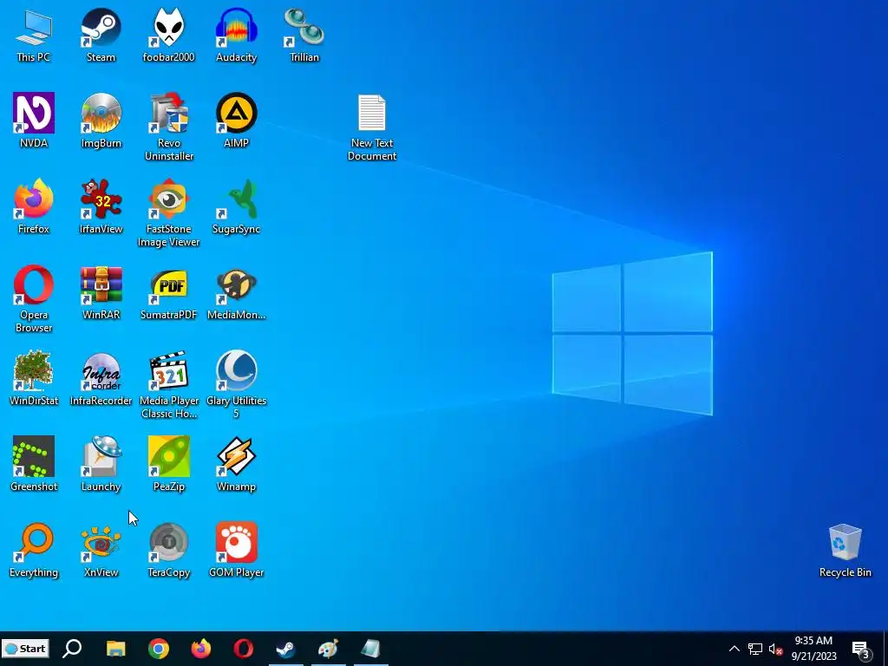The height and width of the screenshot is (666, 888).
Task: Select the AIMP player icon
Action: 236,120
